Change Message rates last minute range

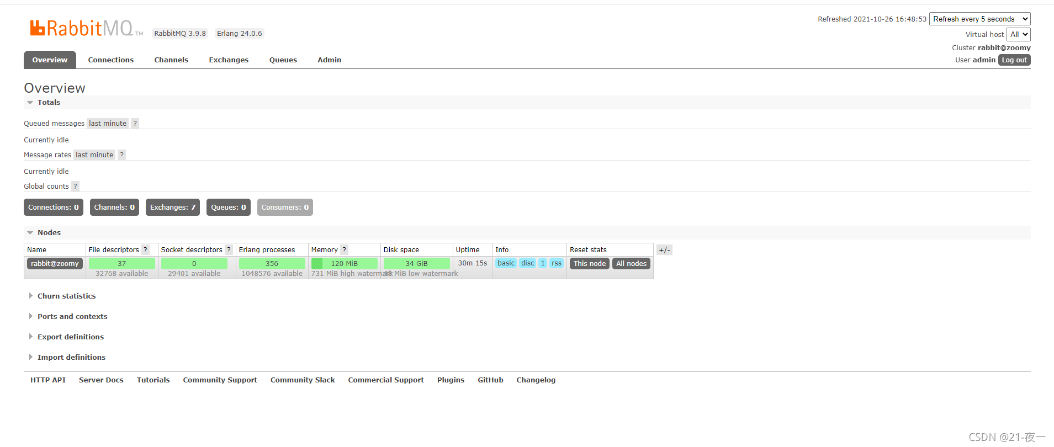(x=94, y=155)
